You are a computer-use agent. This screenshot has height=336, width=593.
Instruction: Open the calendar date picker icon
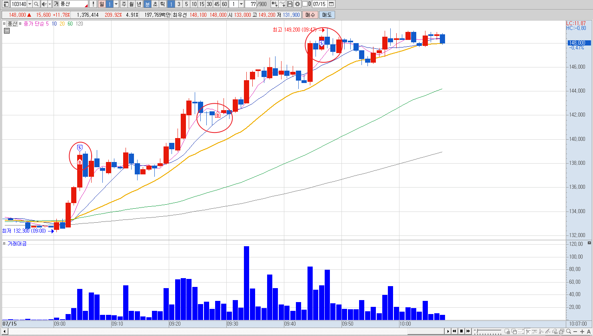point(331,4)
